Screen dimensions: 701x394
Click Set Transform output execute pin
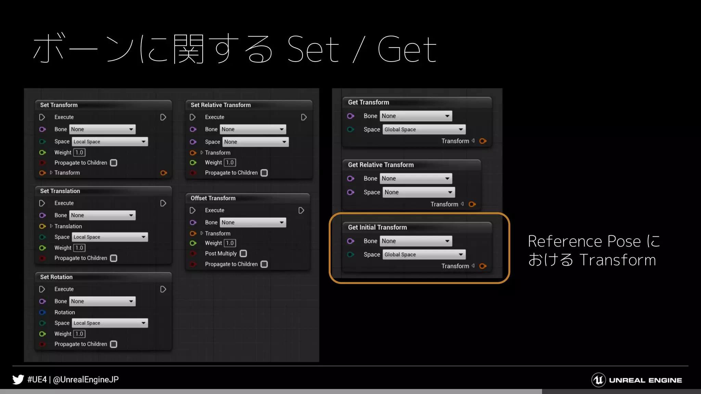tap(163, 117)
